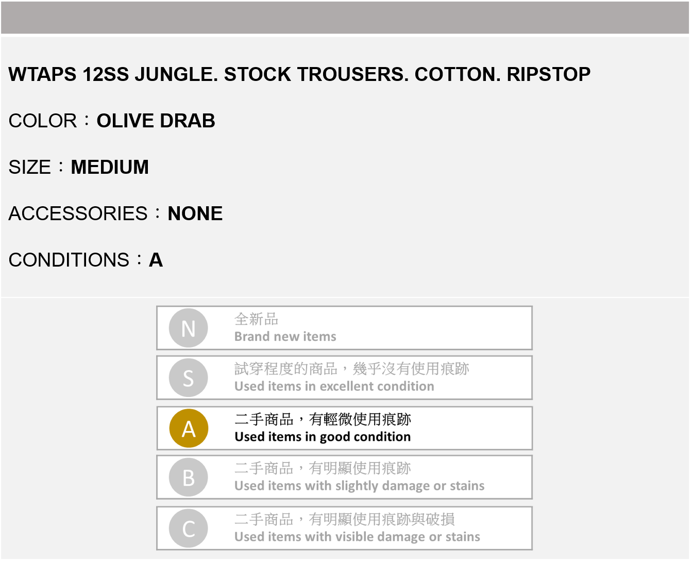The image size is (692, 561).
Task: Click the MEDIUM size value
Action: [110, 167]
